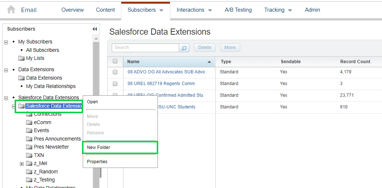Select the Connections folder icon
This screenshot has width=382, height=188.
tap(29, 114)
